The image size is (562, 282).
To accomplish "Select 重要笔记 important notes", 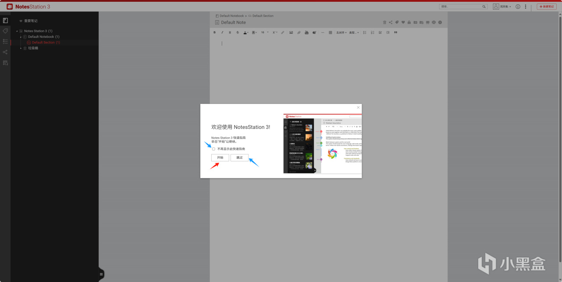I will click(31, 21).
